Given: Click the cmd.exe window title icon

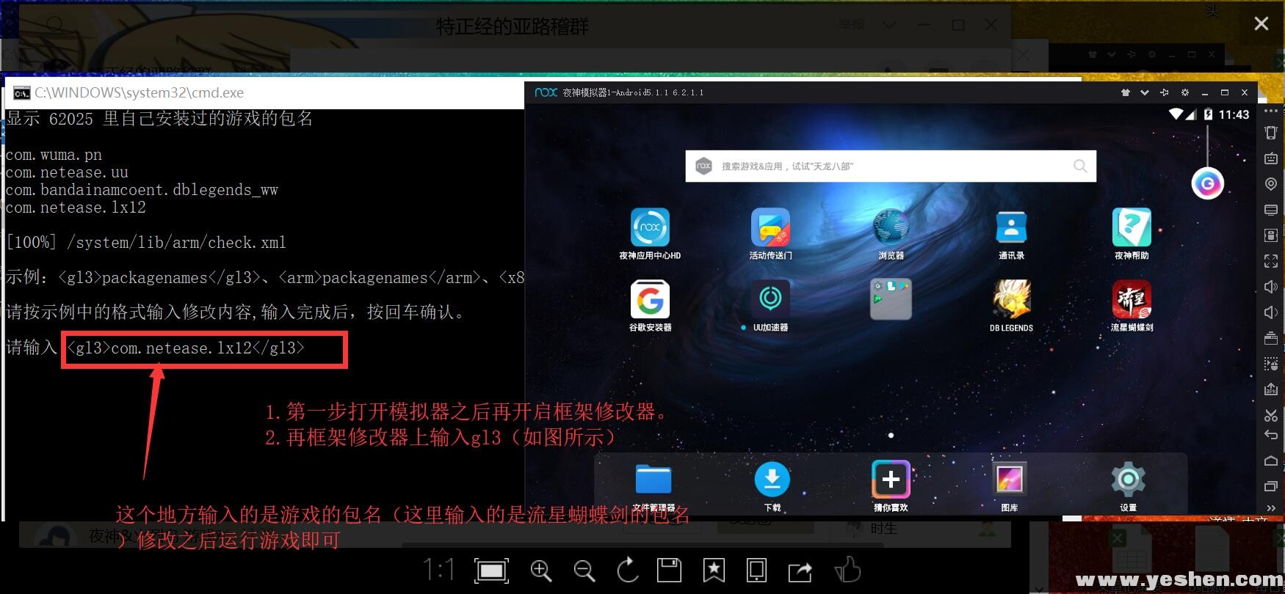Looking at the screenshot, I should pos(21,93).
